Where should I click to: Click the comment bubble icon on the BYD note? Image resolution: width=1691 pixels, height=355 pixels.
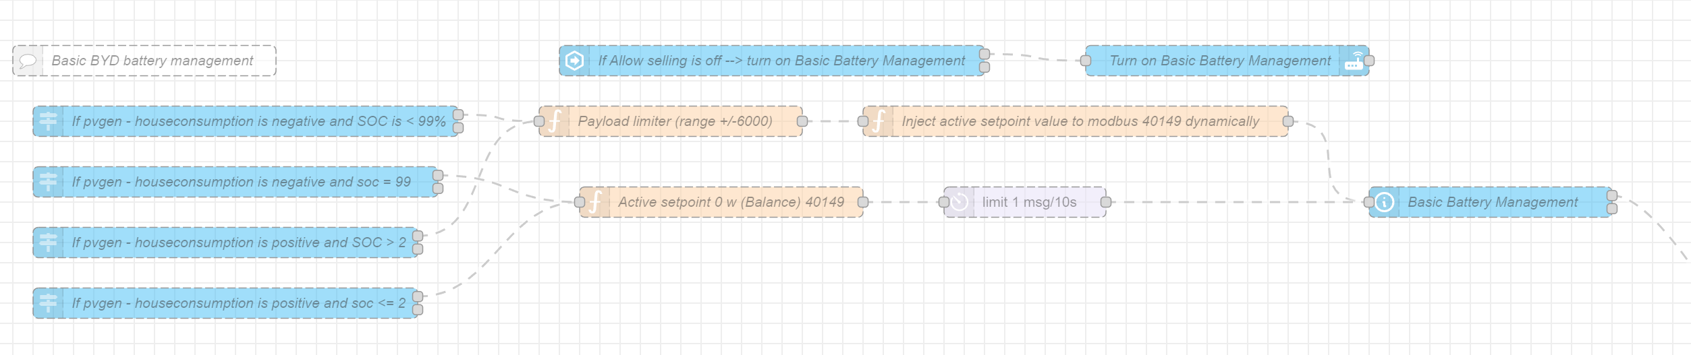click(28, 61)
